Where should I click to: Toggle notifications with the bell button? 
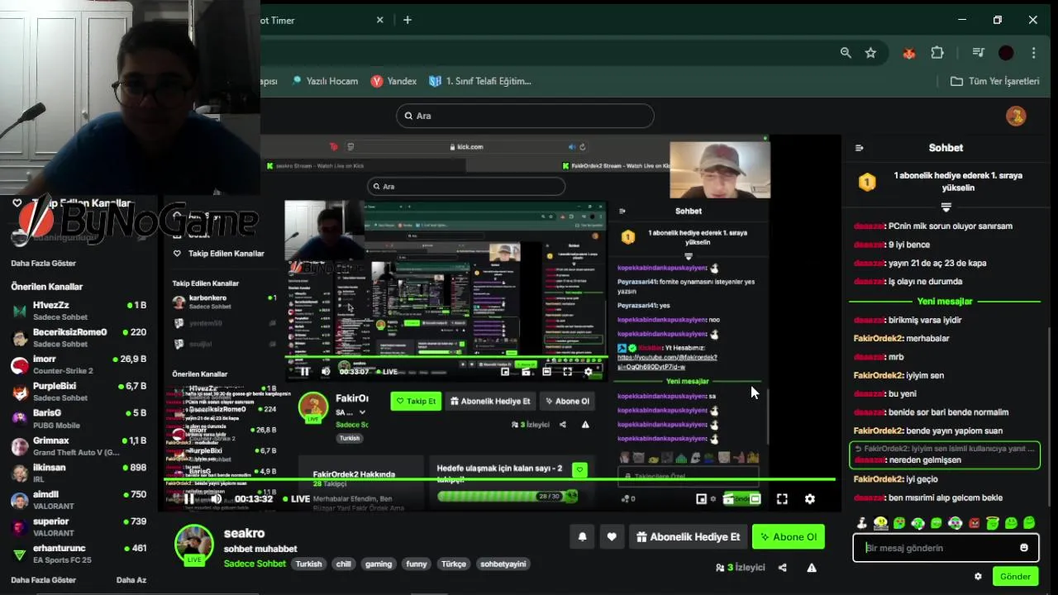pos(582,536)
